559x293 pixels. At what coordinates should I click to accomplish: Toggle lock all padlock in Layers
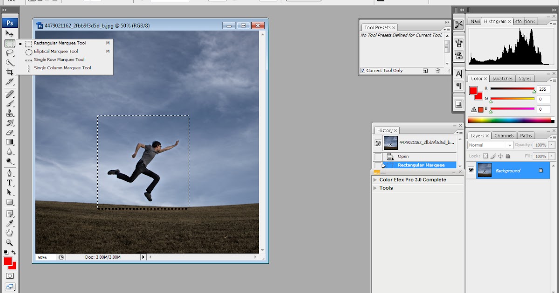[x=508, y=156]
